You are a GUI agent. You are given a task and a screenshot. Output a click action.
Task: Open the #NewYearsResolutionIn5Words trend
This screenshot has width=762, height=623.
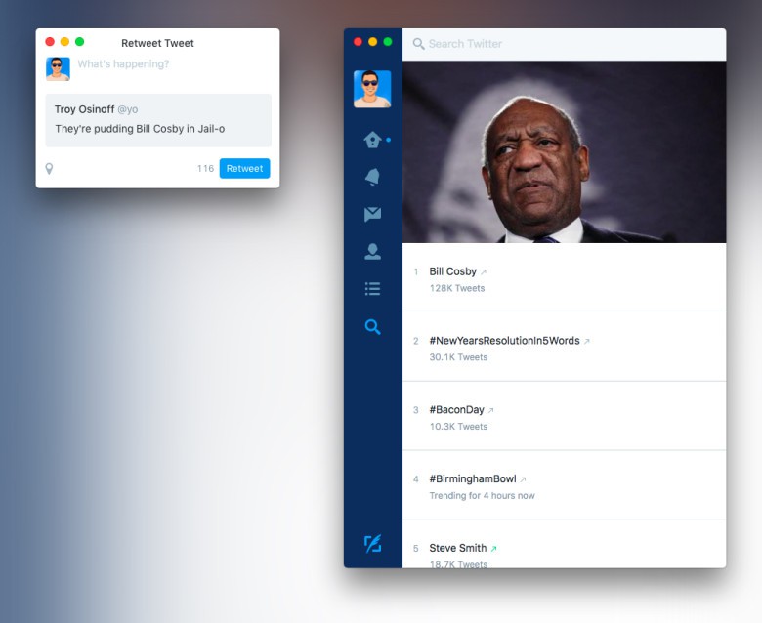[504, 341]
